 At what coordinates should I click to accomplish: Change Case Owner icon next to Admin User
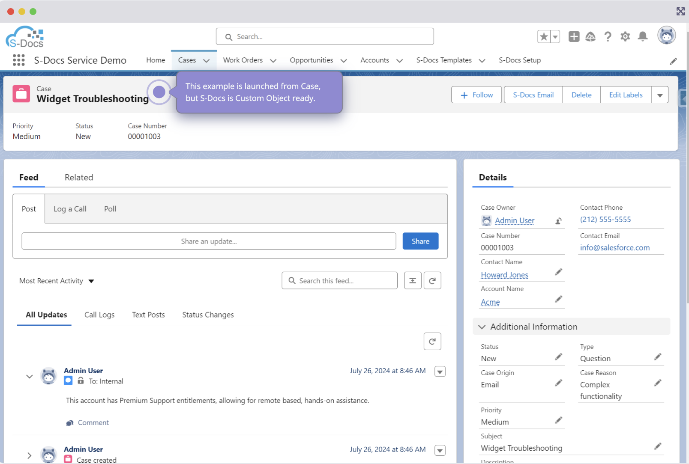coord(559,221)
